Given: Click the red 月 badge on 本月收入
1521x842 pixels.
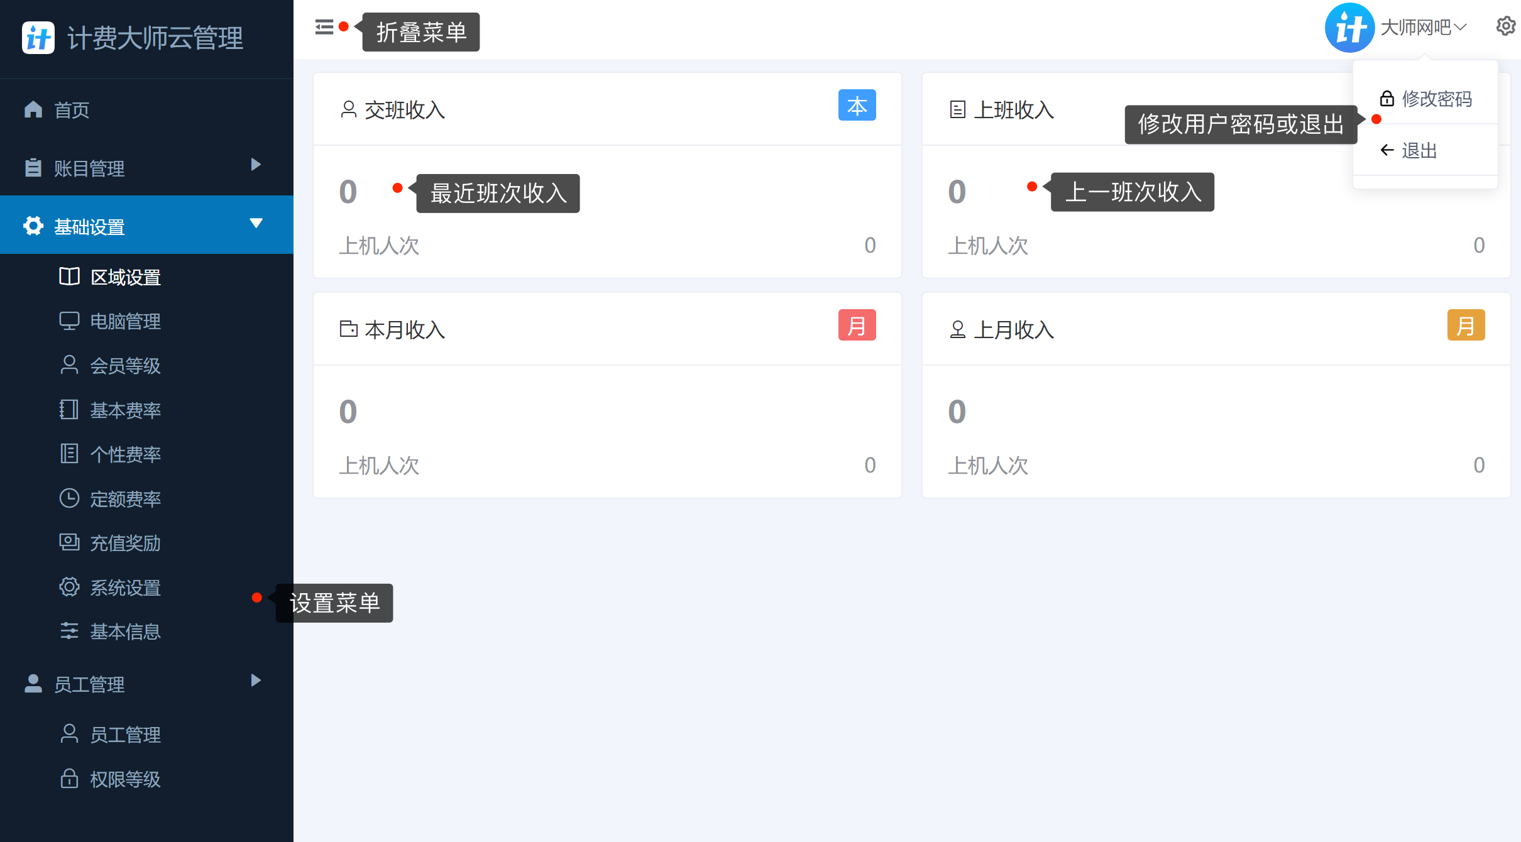Looking at the screenshot, I should (857, 325).
